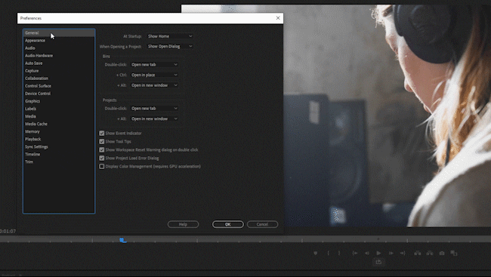The height and width of the screenshot is (277, 491).
Task: Select Auto Save preferences
Action: [x=59, y=63]
